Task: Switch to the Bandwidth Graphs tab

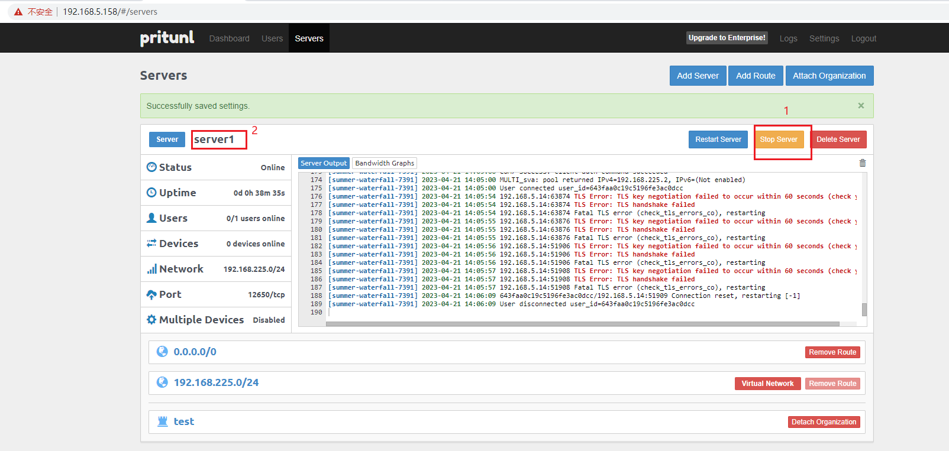Action: pos(385,163)
